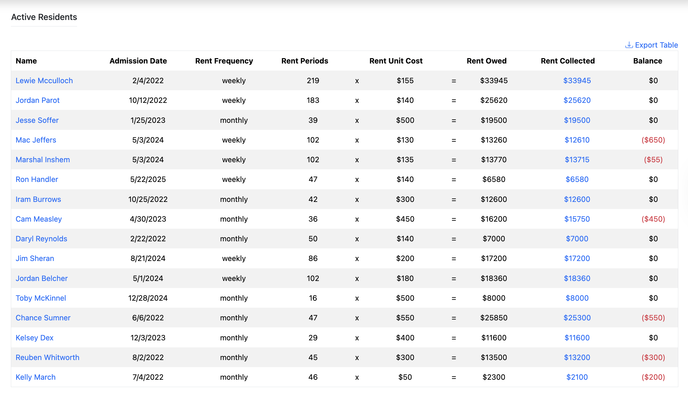Image resolution: width=688 pixels, height=405 pixels.
Task: Open Jordan Parot's resident profile
Action: tap(37, 100)
